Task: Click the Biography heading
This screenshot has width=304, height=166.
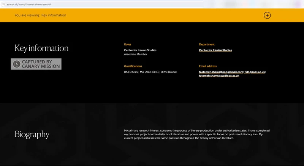Action: coord(32,135)
